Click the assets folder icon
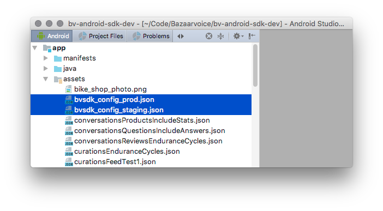The height and width of the screenshot is (211, 383). pyautogui.click(x=58, y=80)
